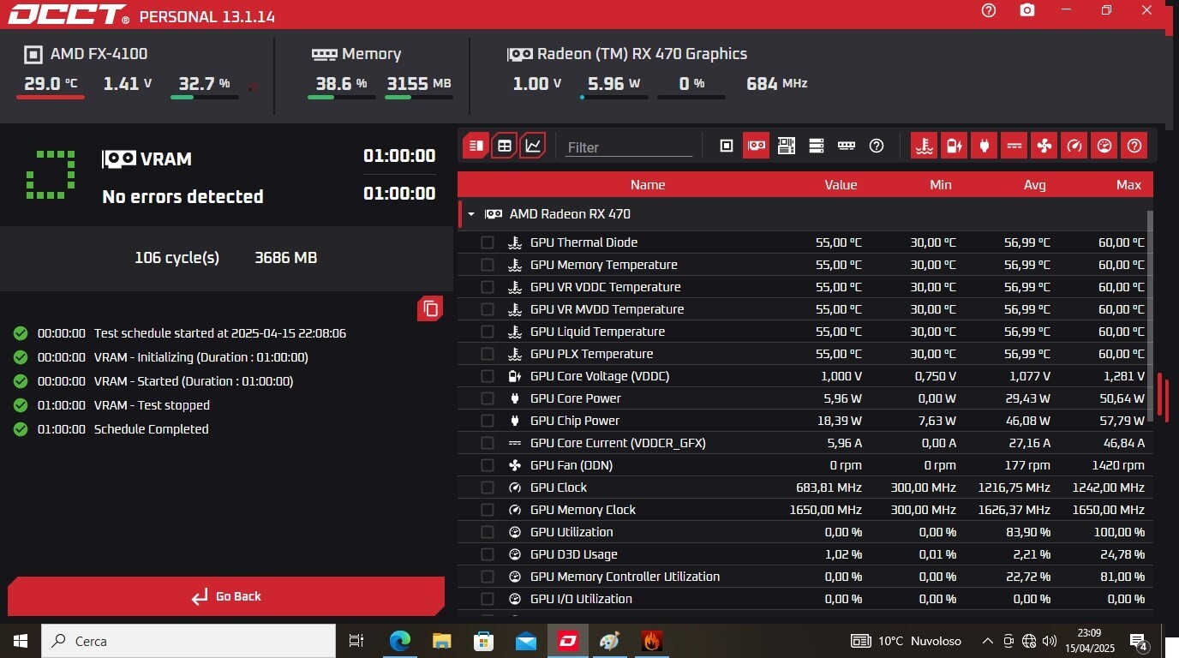The image size is (1179, 658).
Task: Toggle memory module sensor source filter icon
Action: pos(847,146)
